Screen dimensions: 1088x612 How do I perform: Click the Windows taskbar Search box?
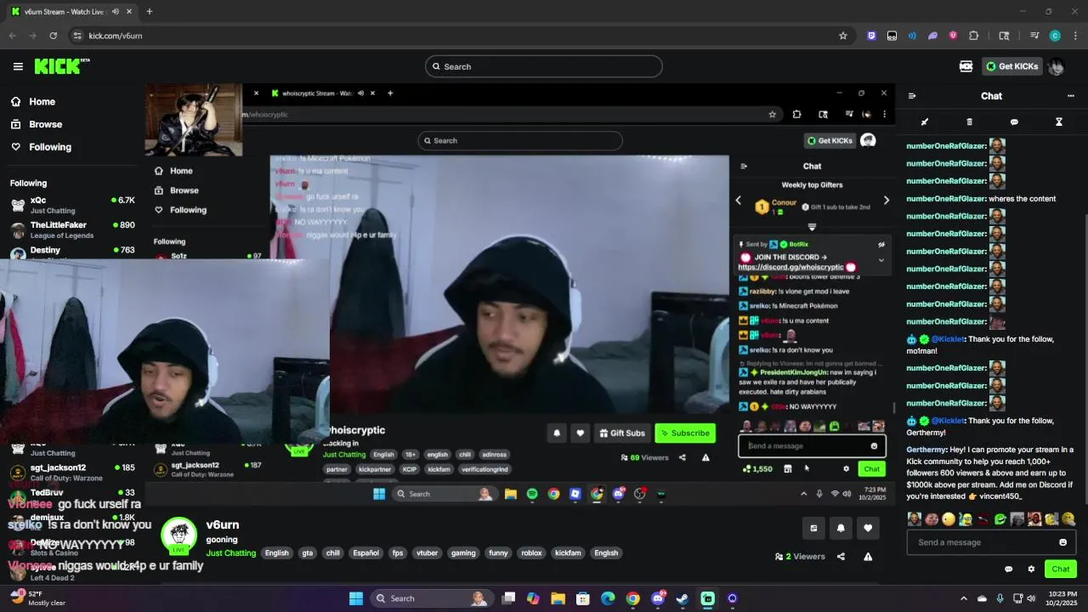(x=433, y=598)
